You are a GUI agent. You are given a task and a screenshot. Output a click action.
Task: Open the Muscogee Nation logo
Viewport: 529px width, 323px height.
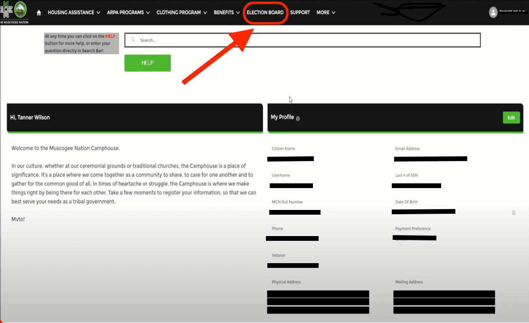14,12
